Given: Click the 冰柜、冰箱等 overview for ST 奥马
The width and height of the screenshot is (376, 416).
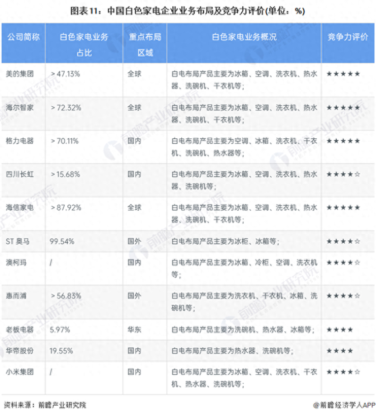Looking at the screenshot, I should coord(226,241).
